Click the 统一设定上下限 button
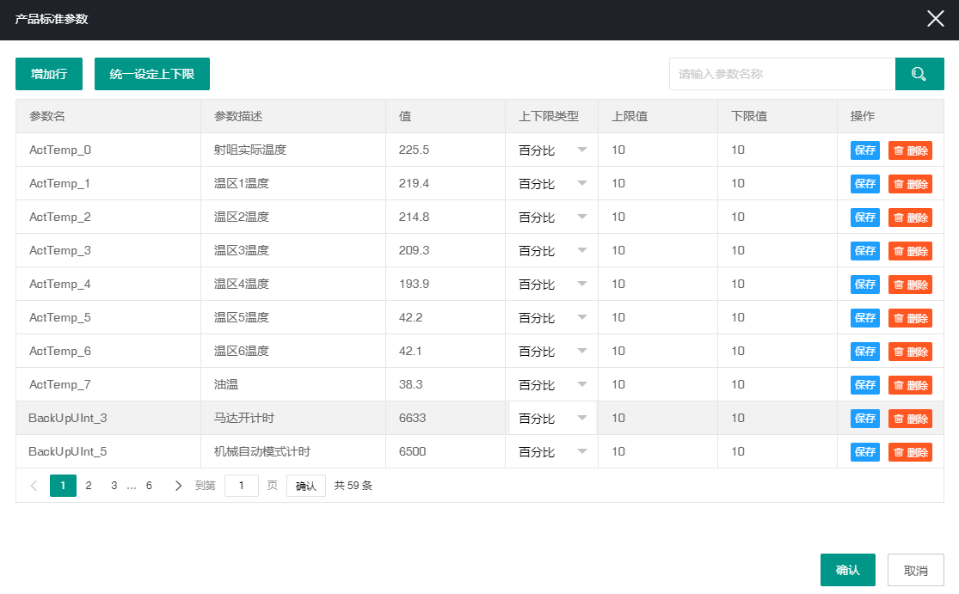959x594 pixels. [x=151, y=74]
